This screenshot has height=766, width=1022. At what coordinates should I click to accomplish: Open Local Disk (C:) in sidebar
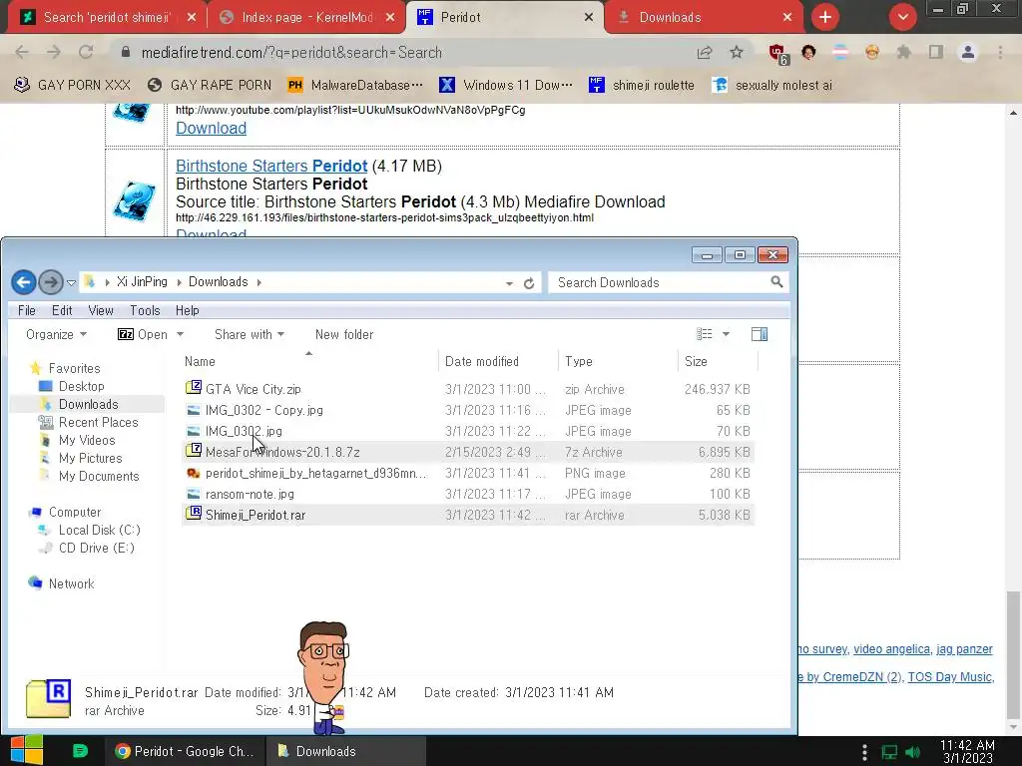point(99,531)
